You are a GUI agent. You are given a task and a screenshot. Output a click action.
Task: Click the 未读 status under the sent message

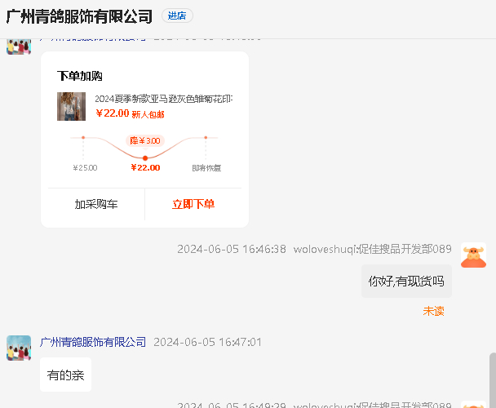click(433, 311)
